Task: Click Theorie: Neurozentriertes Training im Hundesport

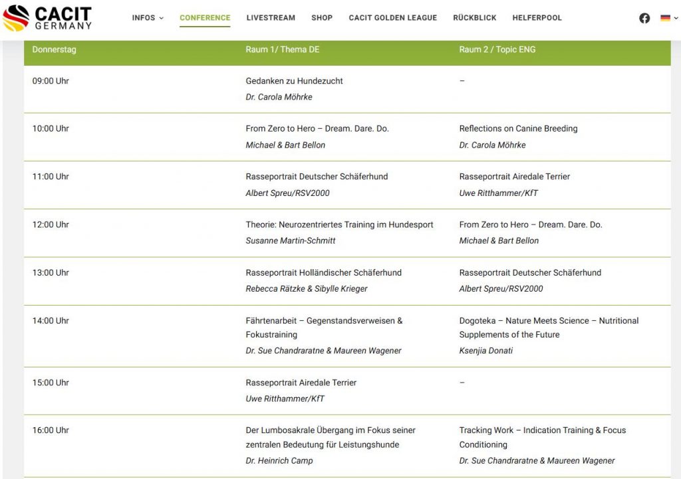Action: (339, 225)
